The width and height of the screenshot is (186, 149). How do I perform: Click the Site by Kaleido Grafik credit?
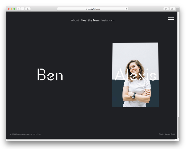tap(167, 134)
